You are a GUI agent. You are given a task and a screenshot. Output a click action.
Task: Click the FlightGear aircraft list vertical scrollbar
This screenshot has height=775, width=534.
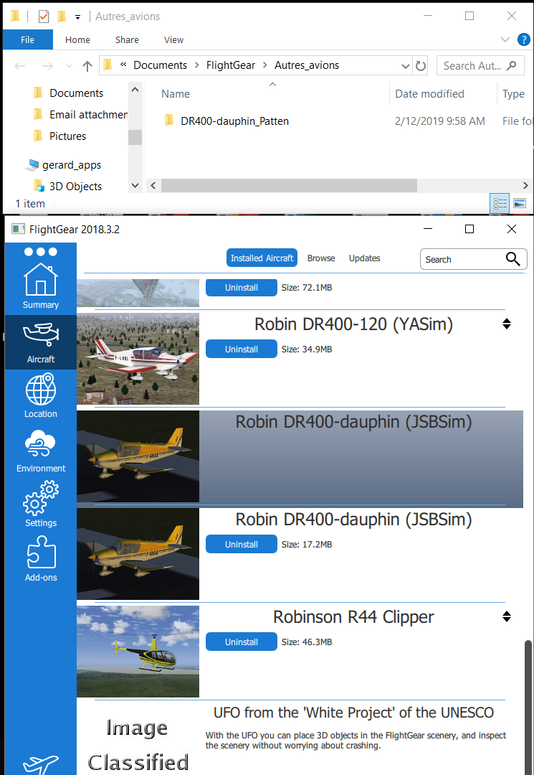528,707
